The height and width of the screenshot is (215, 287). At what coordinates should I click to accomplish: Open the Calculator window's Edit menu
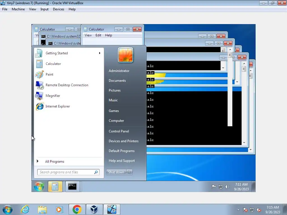pyautogui.click(x=98, y=35)
